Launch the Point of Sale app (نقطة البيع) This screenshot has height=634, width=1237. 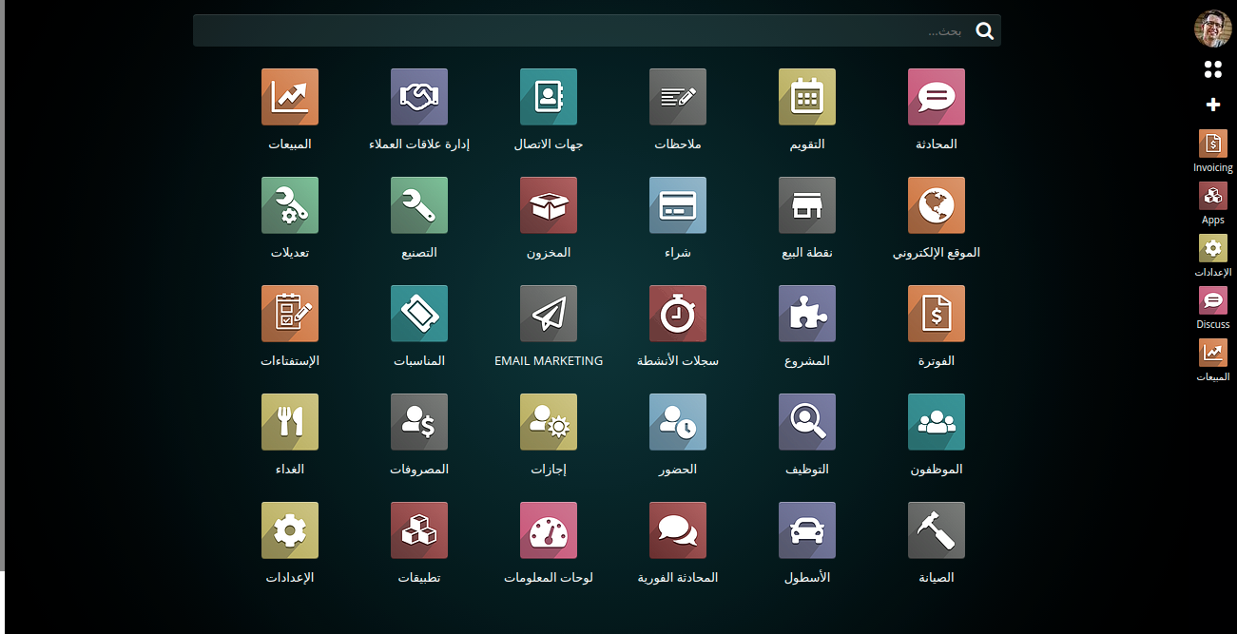tap(806, 205)
